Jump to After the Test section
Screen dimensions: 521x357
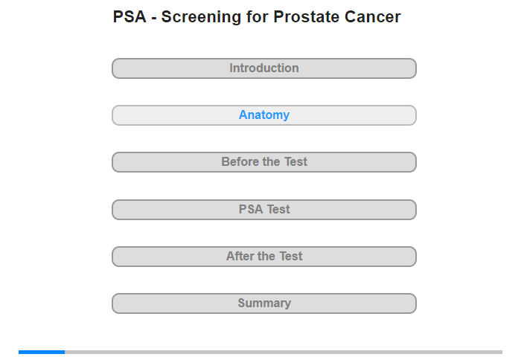263,257
